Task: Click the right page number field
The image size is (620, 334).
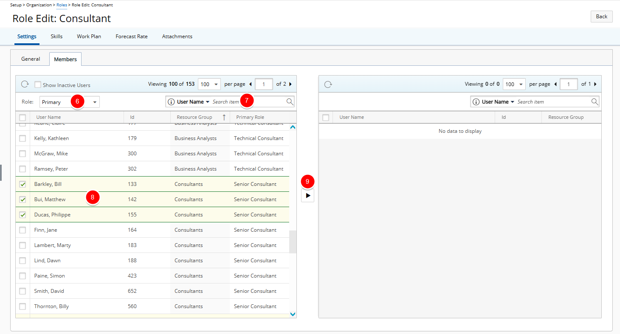Action: point(569,84)
